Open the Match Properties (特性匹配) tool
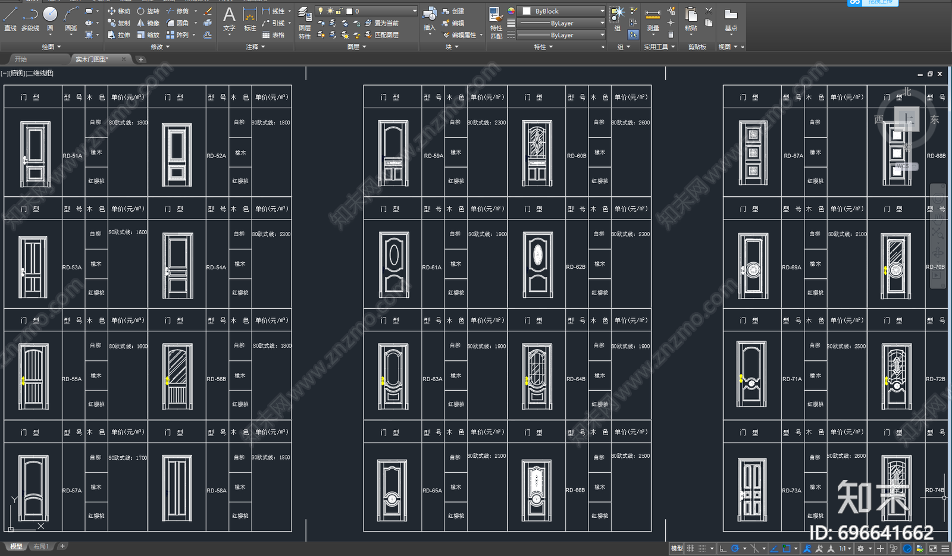The width and height of the screenshot is (952, 556). click(496, 23)
